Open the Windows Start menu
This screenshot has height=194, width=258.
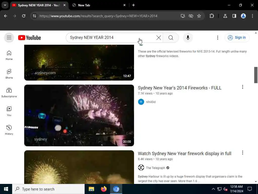[x=6, y=189]
